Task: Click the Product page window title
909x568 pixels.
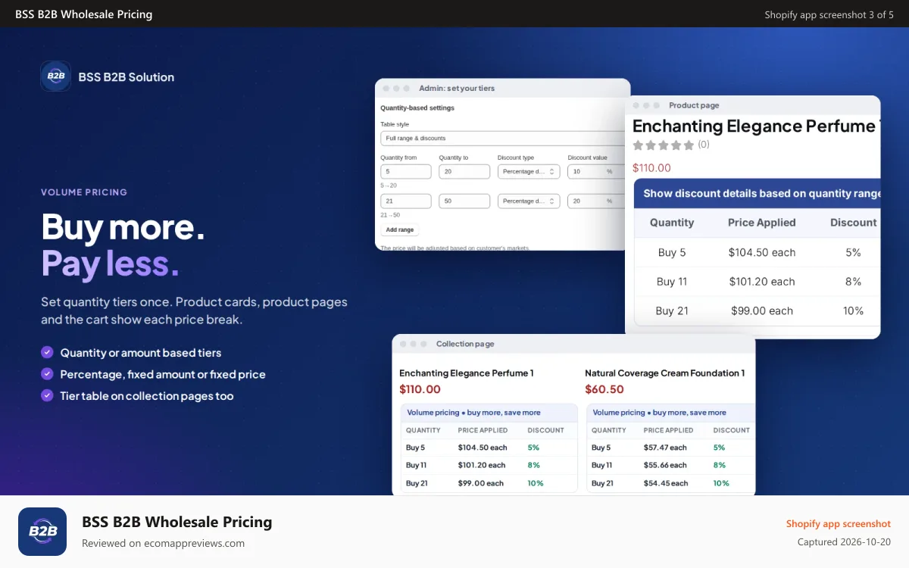Action: tap(694, 105)
